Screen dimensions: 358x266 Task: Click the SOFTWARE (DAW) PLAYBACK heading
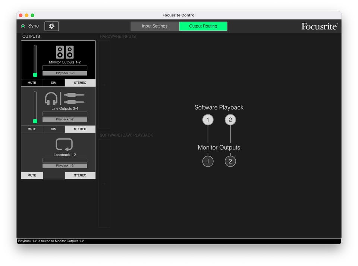[126, 135]
